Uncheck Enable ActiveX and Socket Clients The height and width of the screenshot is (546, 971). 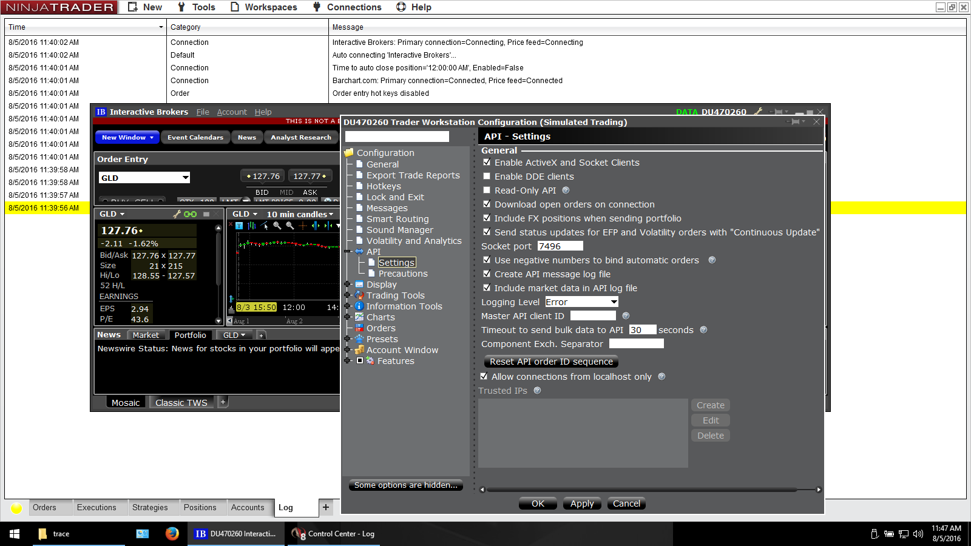(487, 162)
